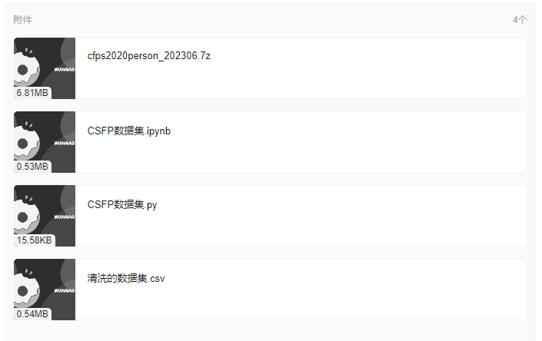Select the 7z archive attachment row
542x341 pixels.
271,68
